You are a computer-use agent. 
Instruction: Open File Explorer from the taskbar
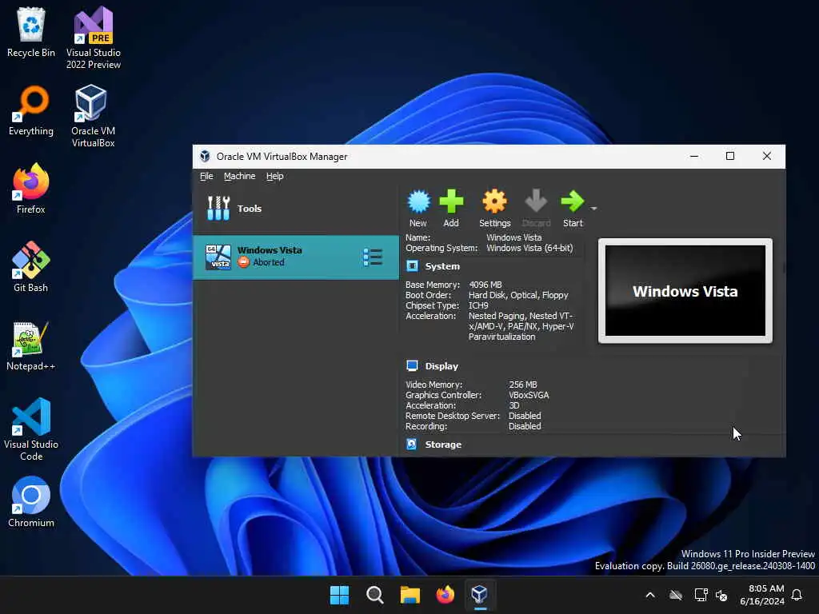[410, 595]
